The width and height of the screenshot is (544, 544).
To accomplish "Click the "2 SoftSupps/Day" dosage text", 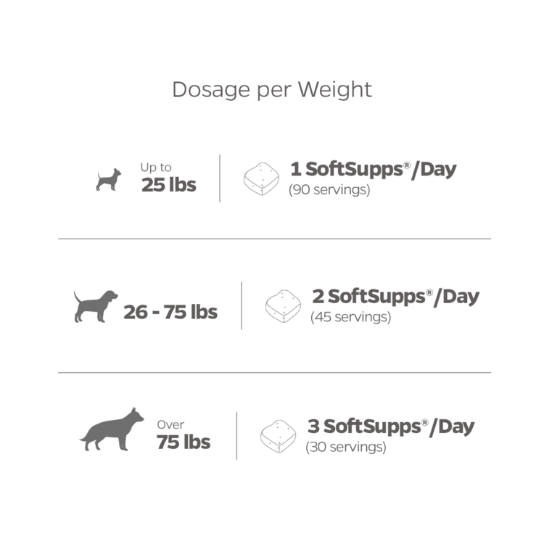I will point(396,296).
